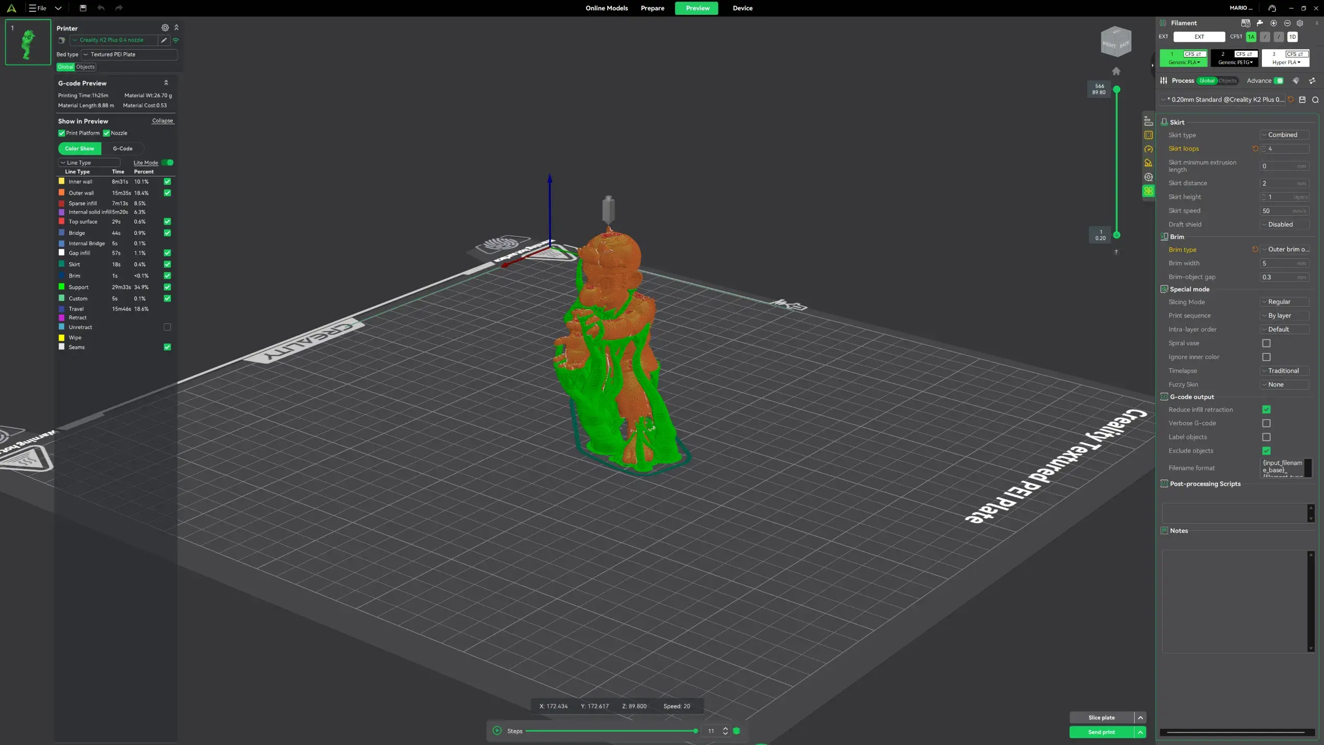Turn off the Lite Mode switch
Screen dimensions: 1324x745
[x=168, y=162]
